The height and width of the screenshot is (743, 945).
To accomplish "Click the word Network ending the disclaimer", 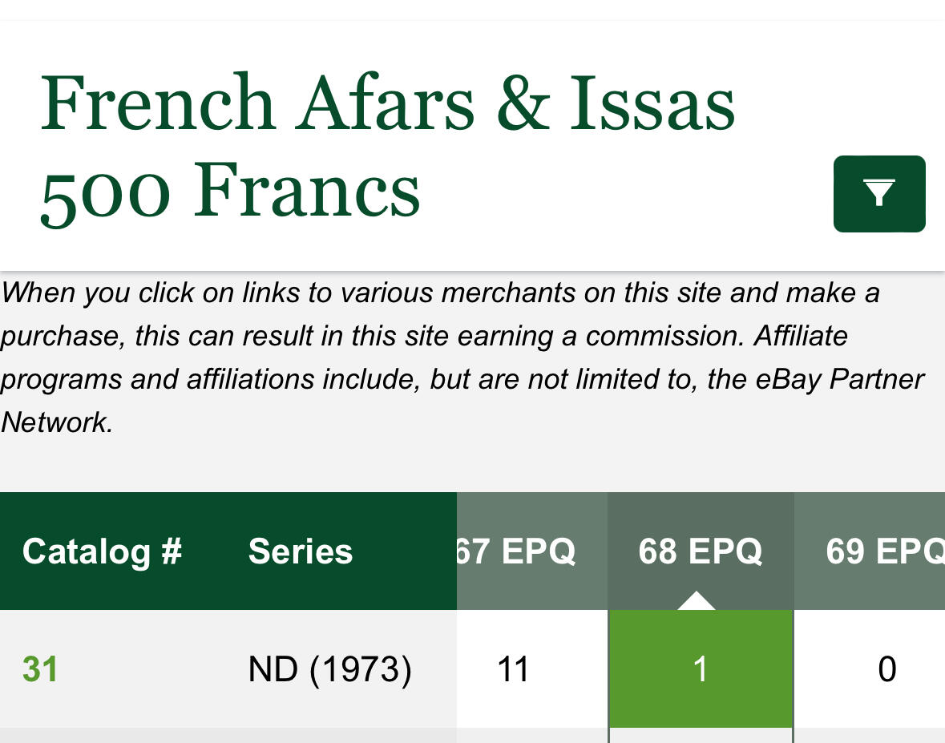I will (x=57, y=422).
